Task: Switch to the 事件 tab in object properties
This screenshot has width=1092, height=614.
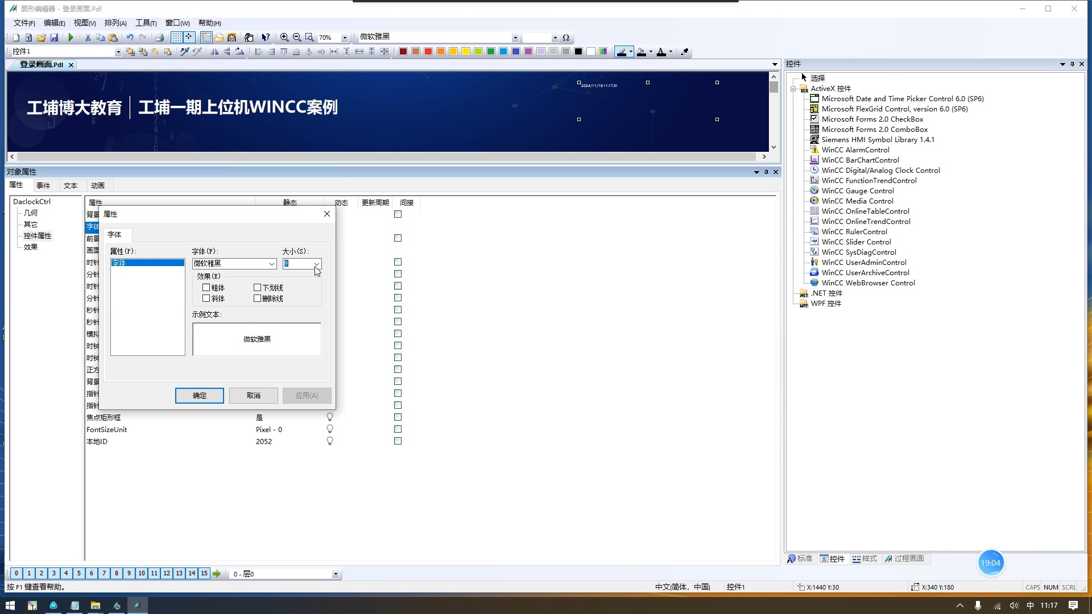Action: [43, 185]
